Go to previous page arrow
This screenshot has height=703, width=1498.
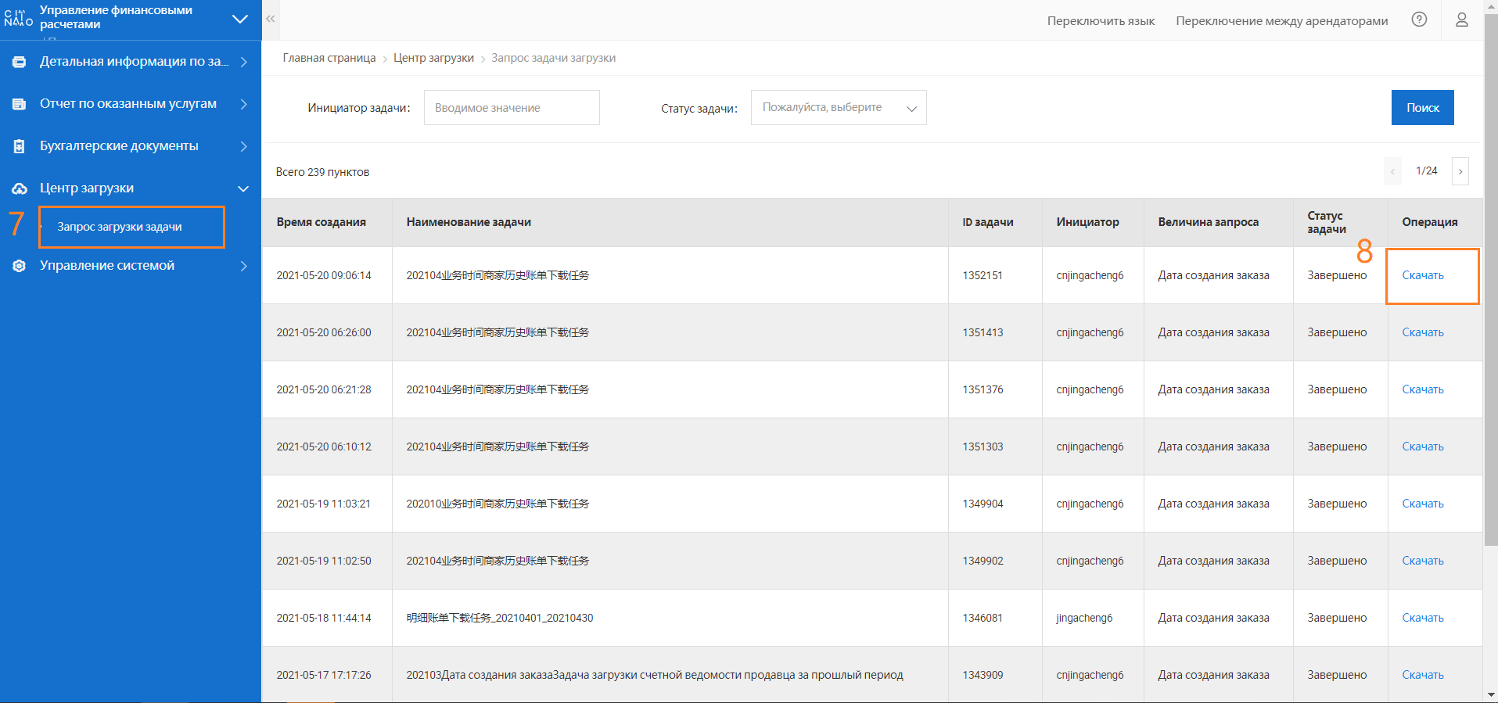(1392, 171)
